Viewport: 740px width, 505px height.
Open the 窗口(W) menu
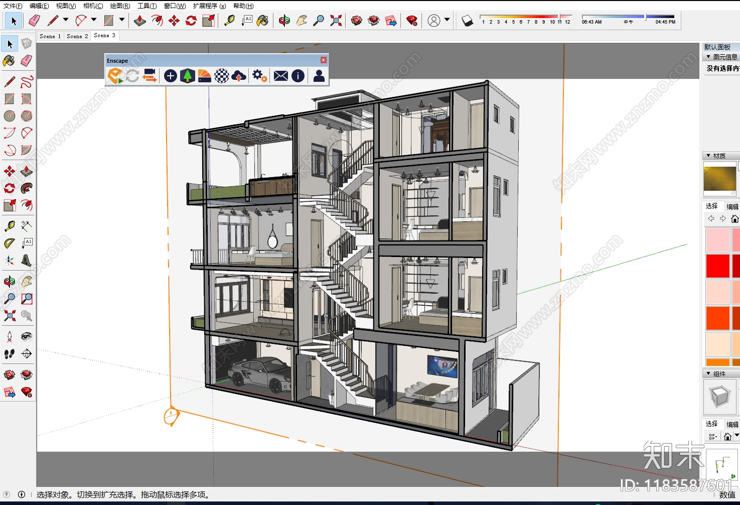(175, 6)
